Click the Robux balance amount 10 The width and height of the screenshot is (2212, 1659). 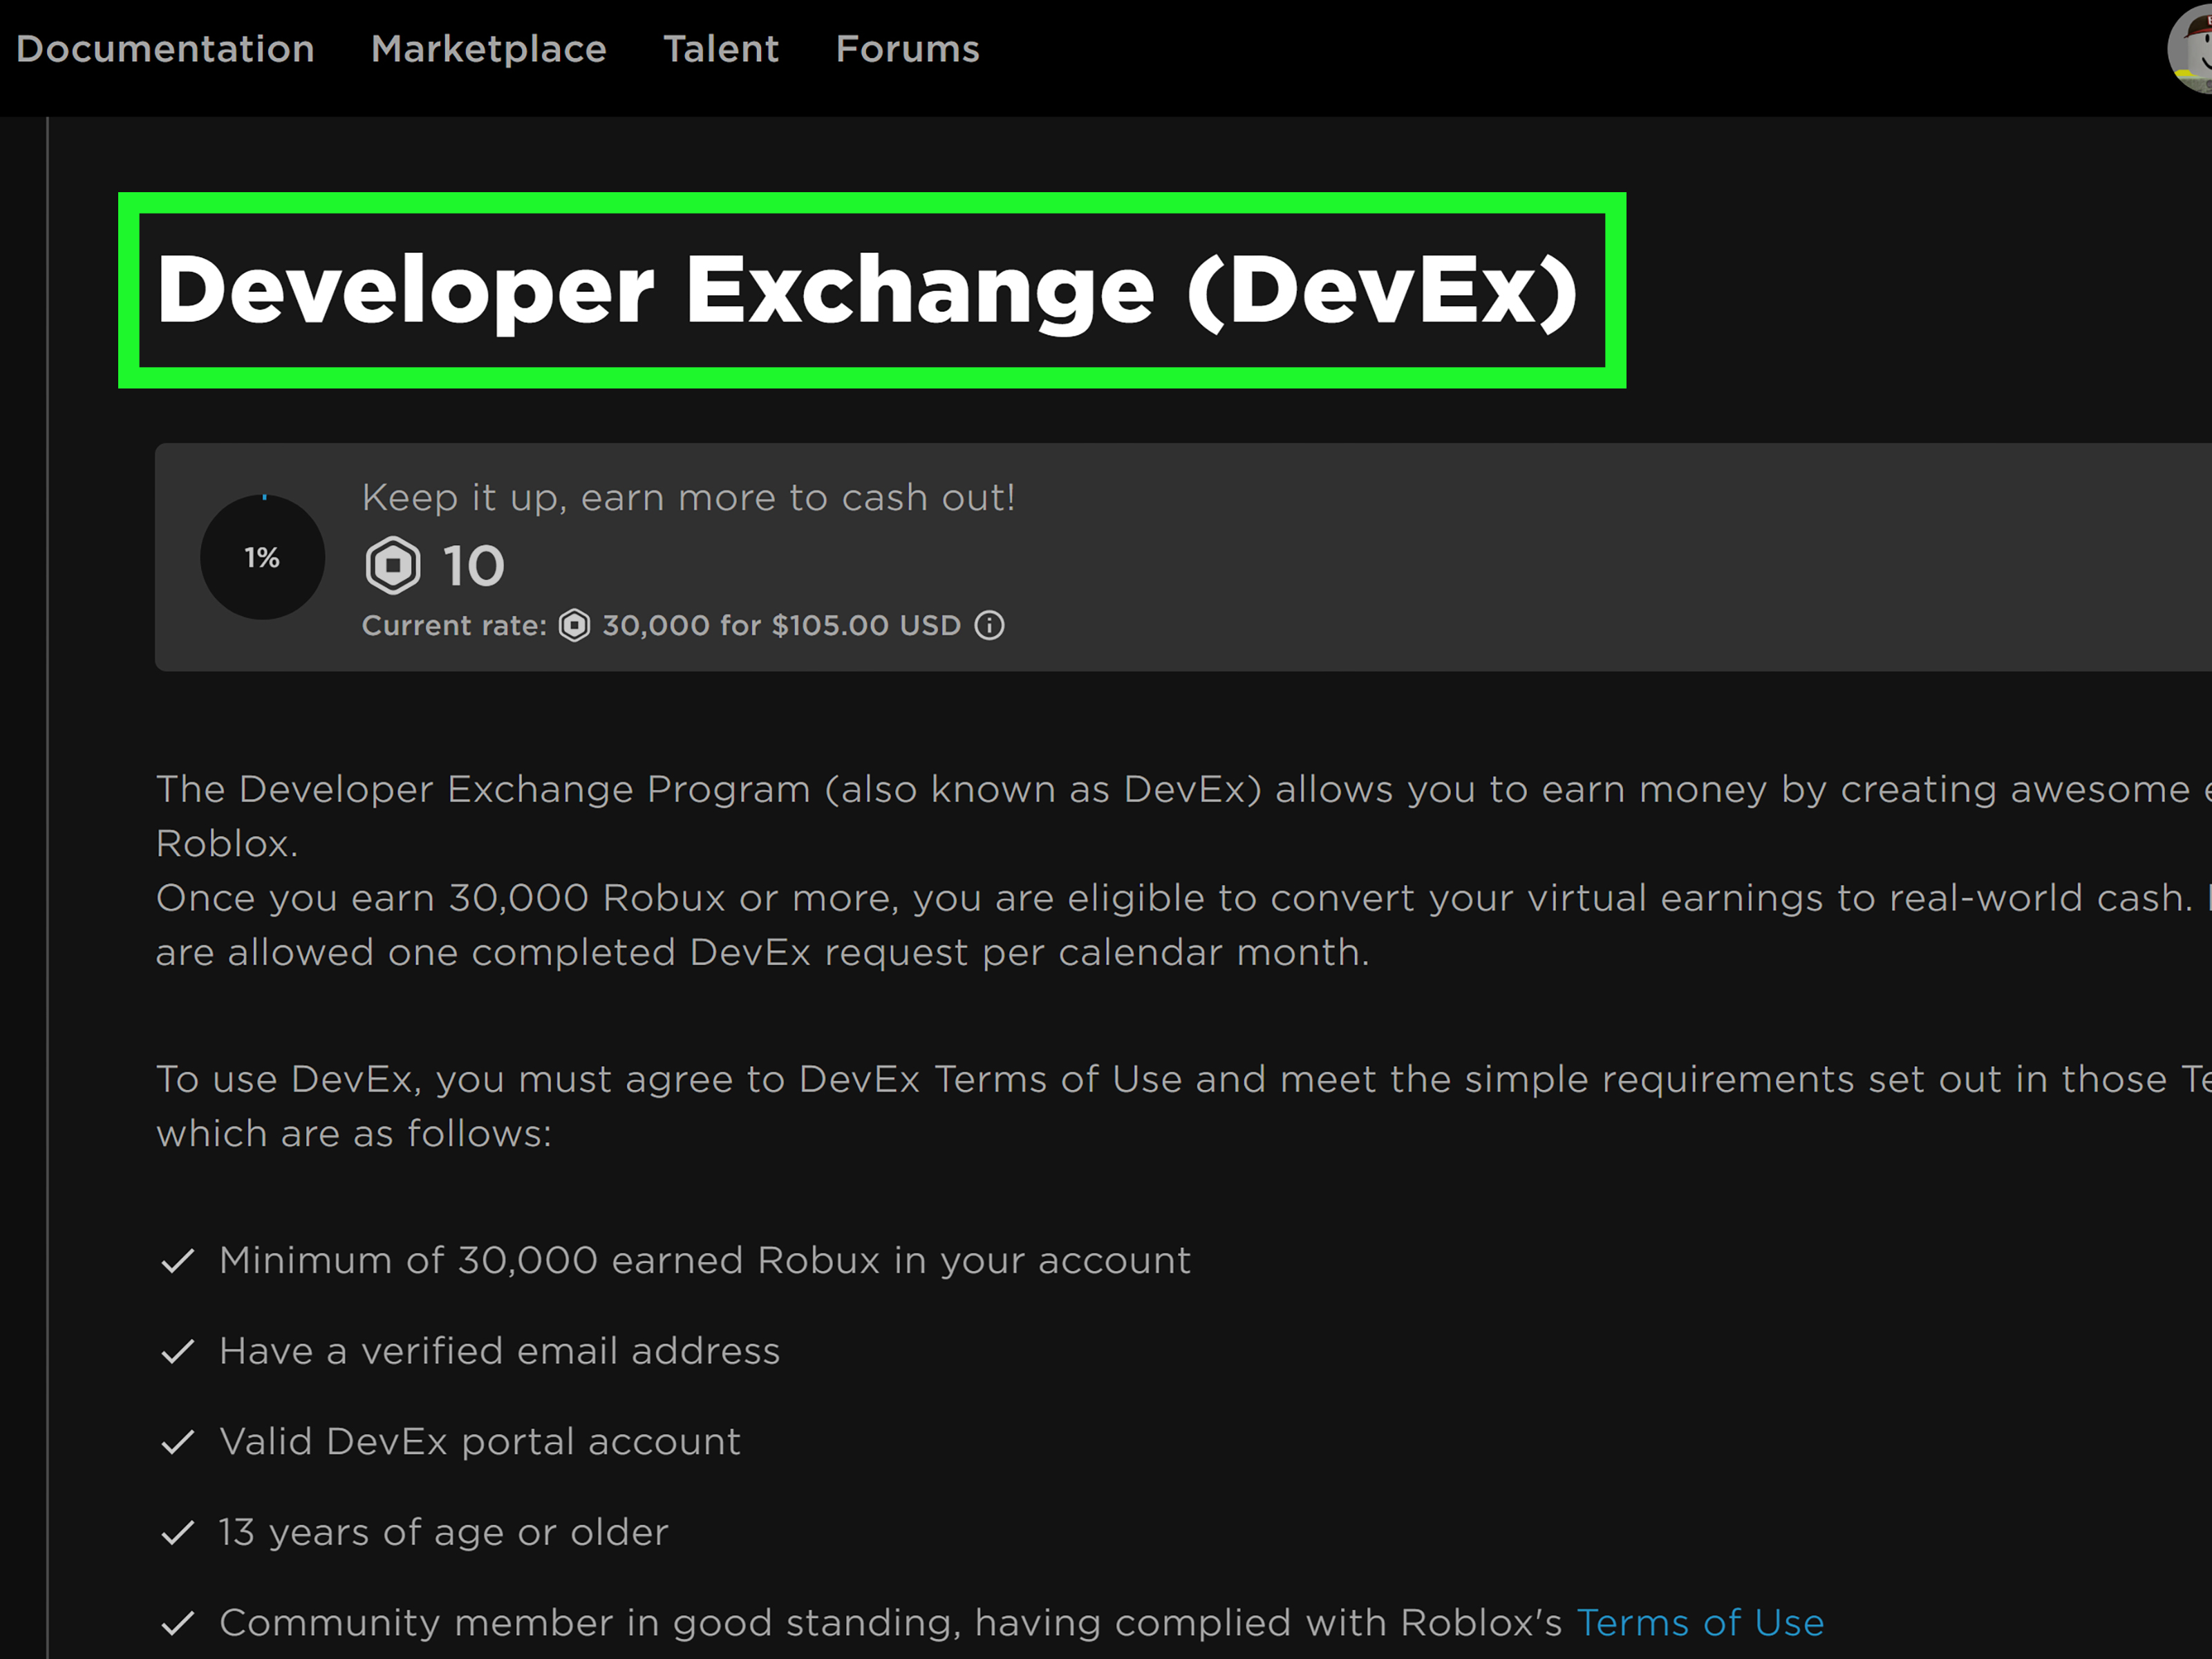point(473,566)
